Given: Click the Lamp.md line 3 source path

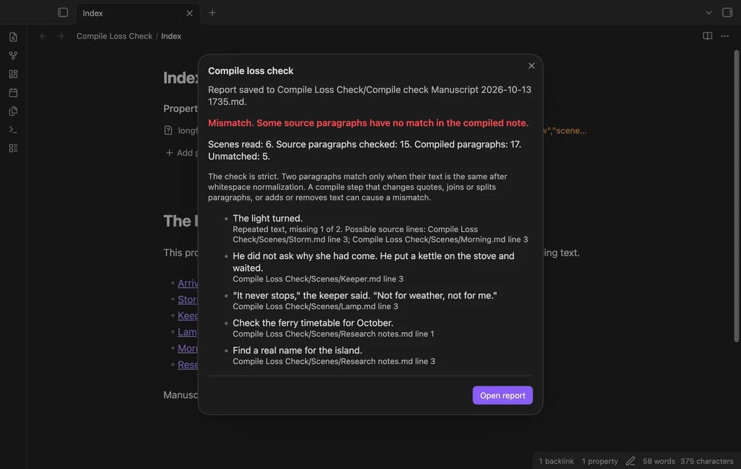Looking at the screenshot, I should coord(316,306).
